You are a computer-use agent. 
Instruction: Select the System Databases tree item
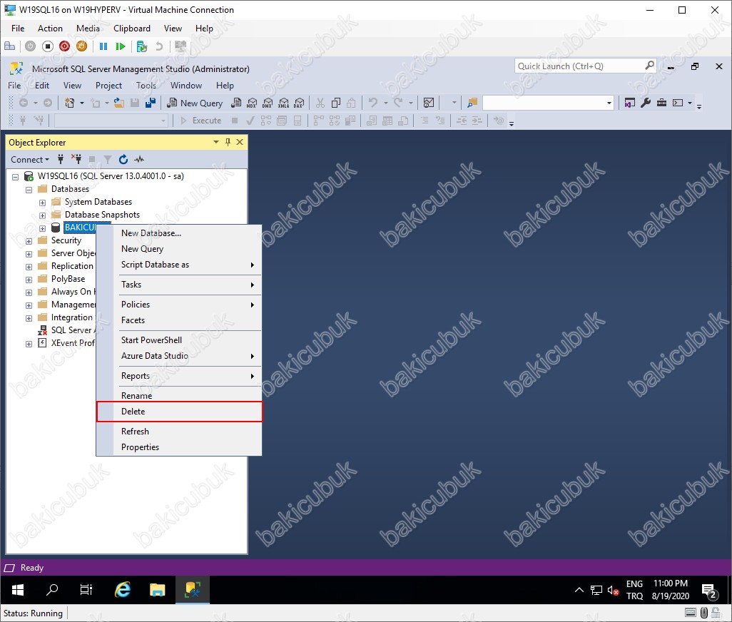click(98, 202)
